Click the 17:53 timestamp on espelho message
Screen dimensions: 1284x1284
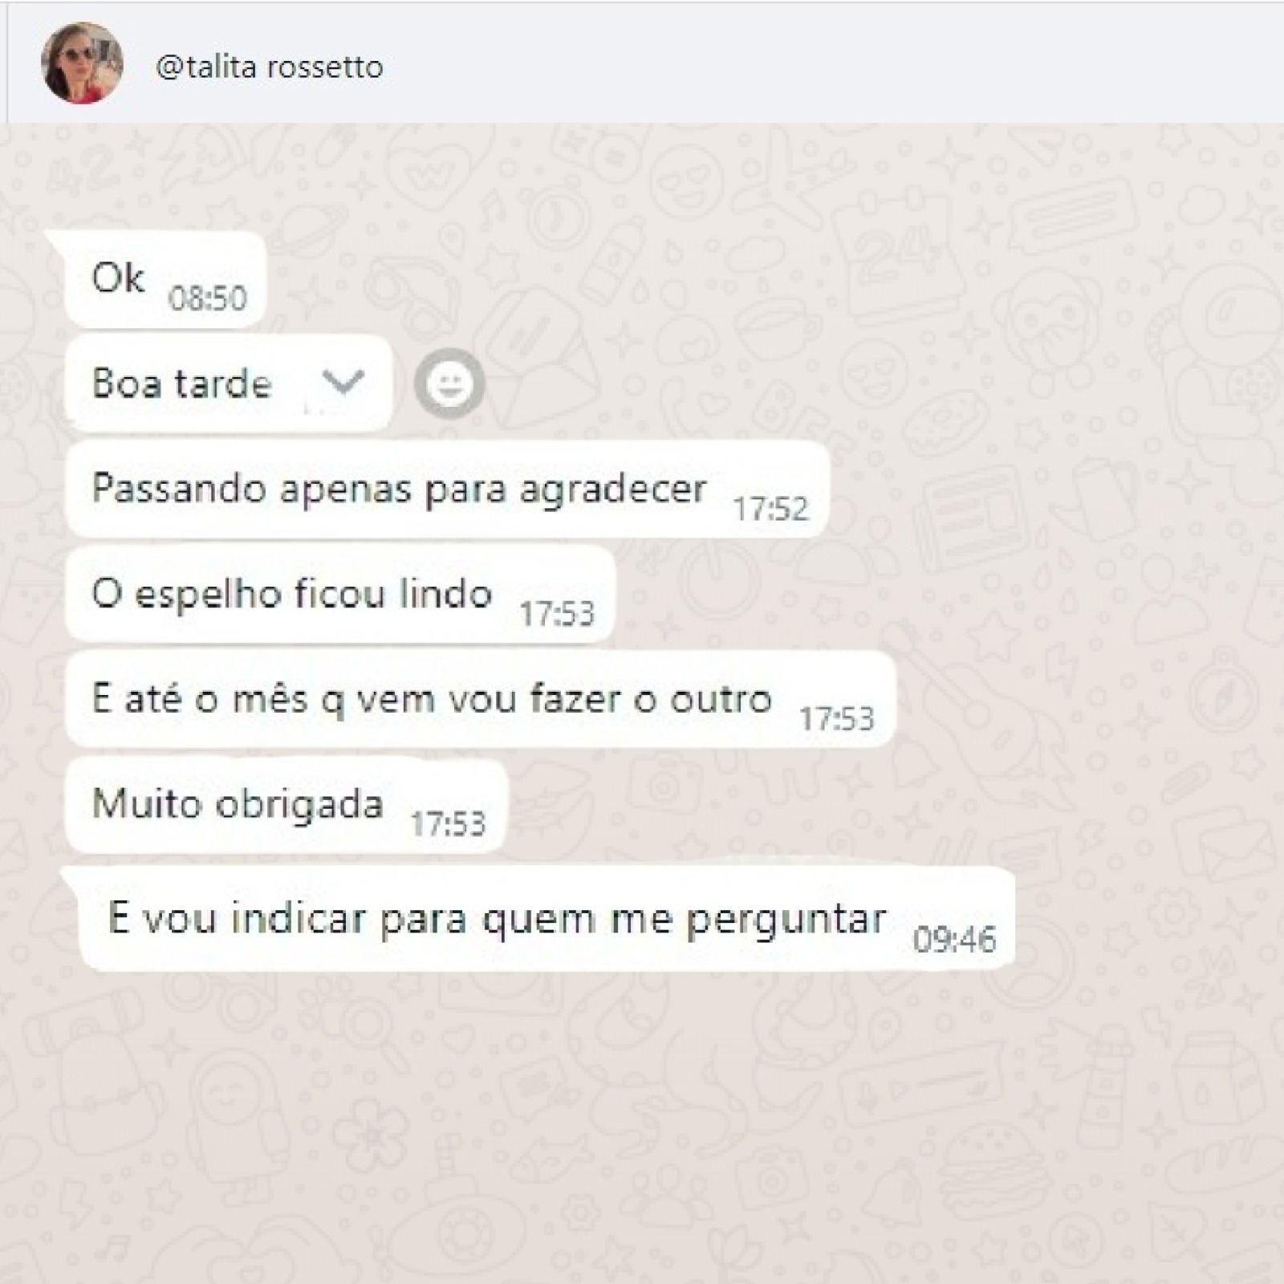557,614
